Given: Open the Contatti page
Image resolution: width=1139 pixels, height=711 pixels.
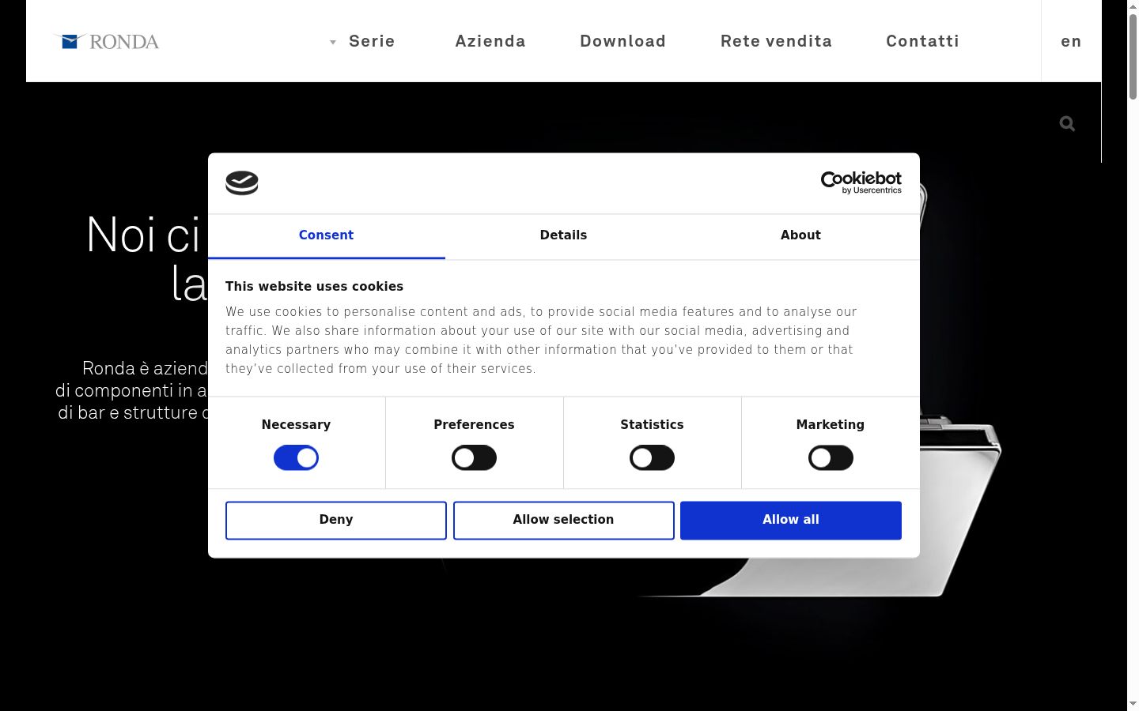Looking at the screenshot, I should pyautogui.click(x=922, y=41).
